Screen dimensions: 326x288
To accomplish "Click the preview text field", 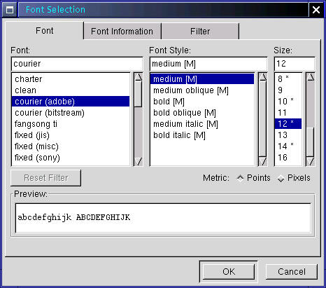I will pos(163,218).
